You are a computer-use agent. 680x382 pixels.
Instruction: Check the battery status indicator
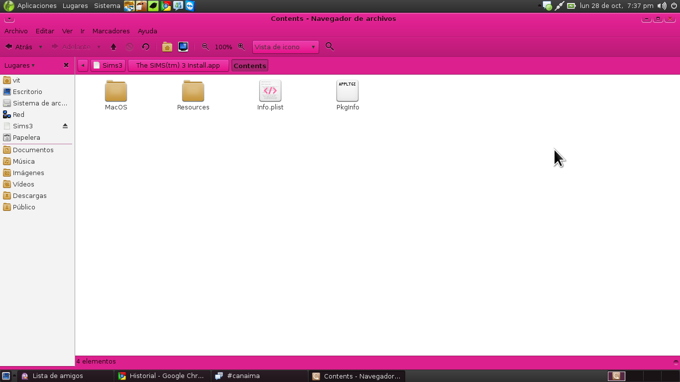click(x=571, y=6)
